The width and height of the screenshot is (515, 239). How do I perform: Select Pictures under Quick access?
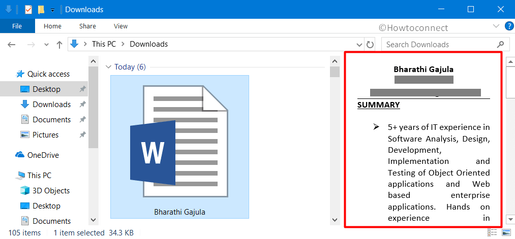coord(45,135)
